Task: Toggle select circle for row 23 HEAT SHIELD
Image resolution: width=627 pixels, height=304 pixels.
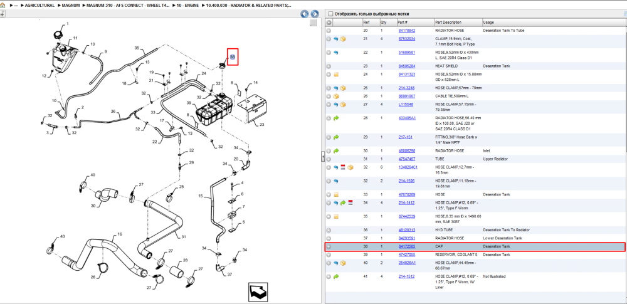Action: (x=329, y=66)
